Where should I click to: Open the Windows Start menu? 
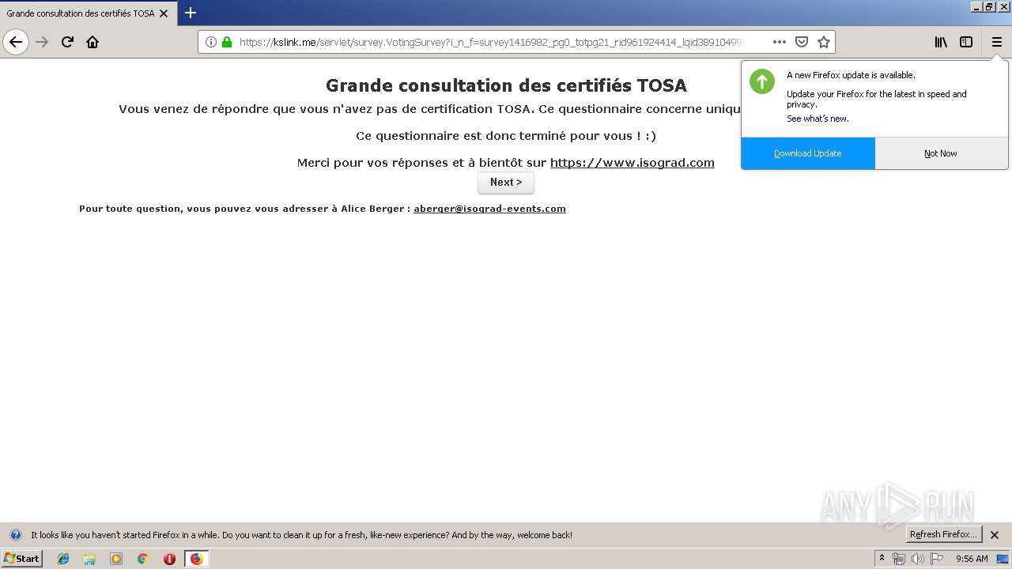21,558
